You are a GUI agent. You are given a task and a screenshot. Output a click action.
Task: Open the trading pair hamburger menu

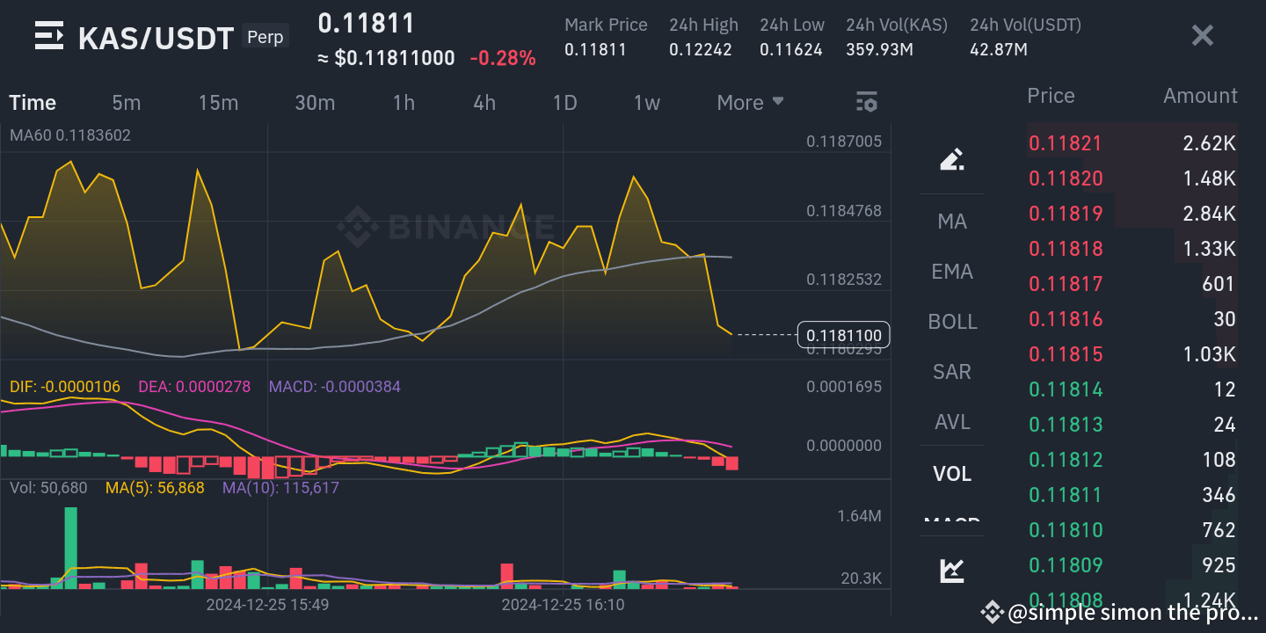click(49, 37)
